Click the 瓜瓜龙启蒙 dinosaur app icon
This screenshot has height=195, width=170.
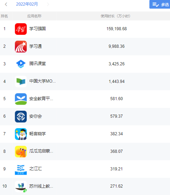click(x=21, y=151)
